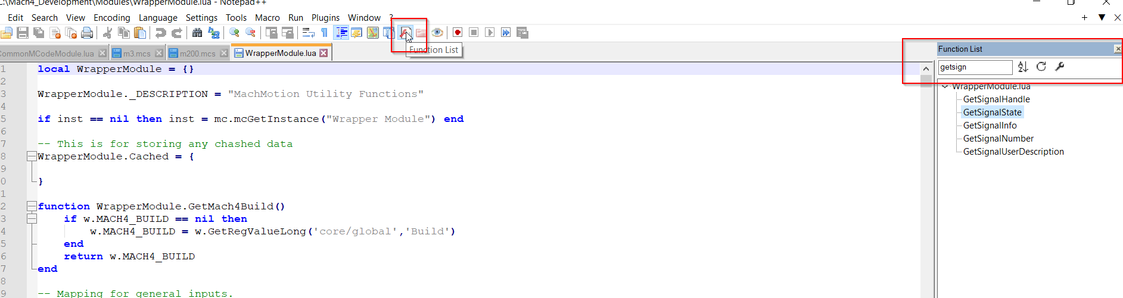This screenshot has width=1123, height=298.
Task: Close the WrapperModule.lua tab
Action: pos(323,53)
